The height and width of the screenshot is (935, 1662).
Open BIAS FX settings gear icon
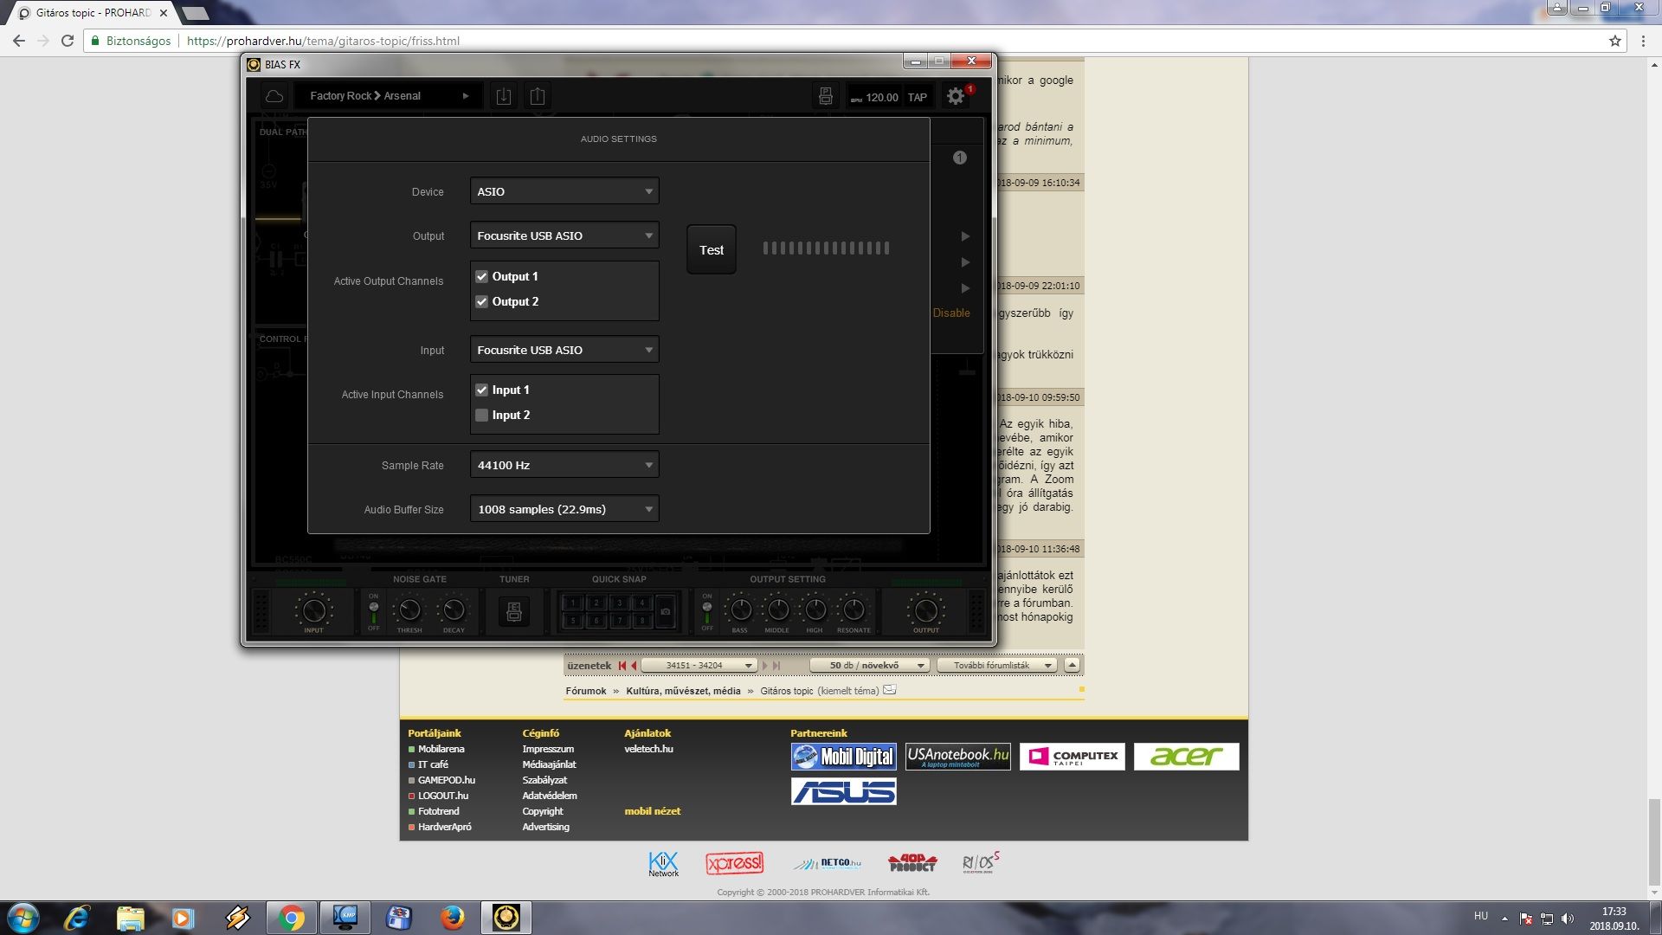point(956,96)
